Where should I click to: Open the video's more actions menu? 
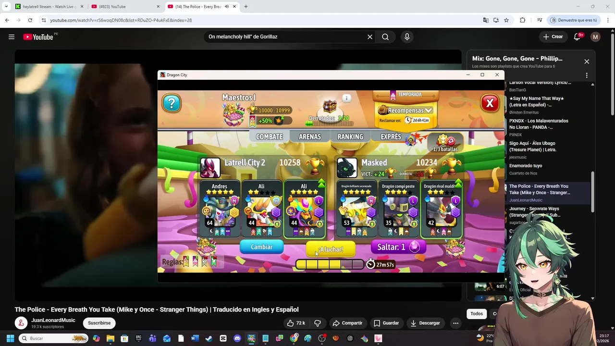(455, 323)
